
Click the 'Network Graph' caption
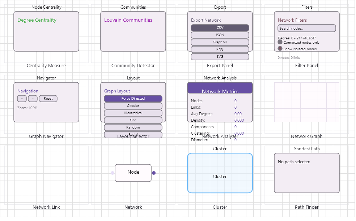(x=306, y=136)
